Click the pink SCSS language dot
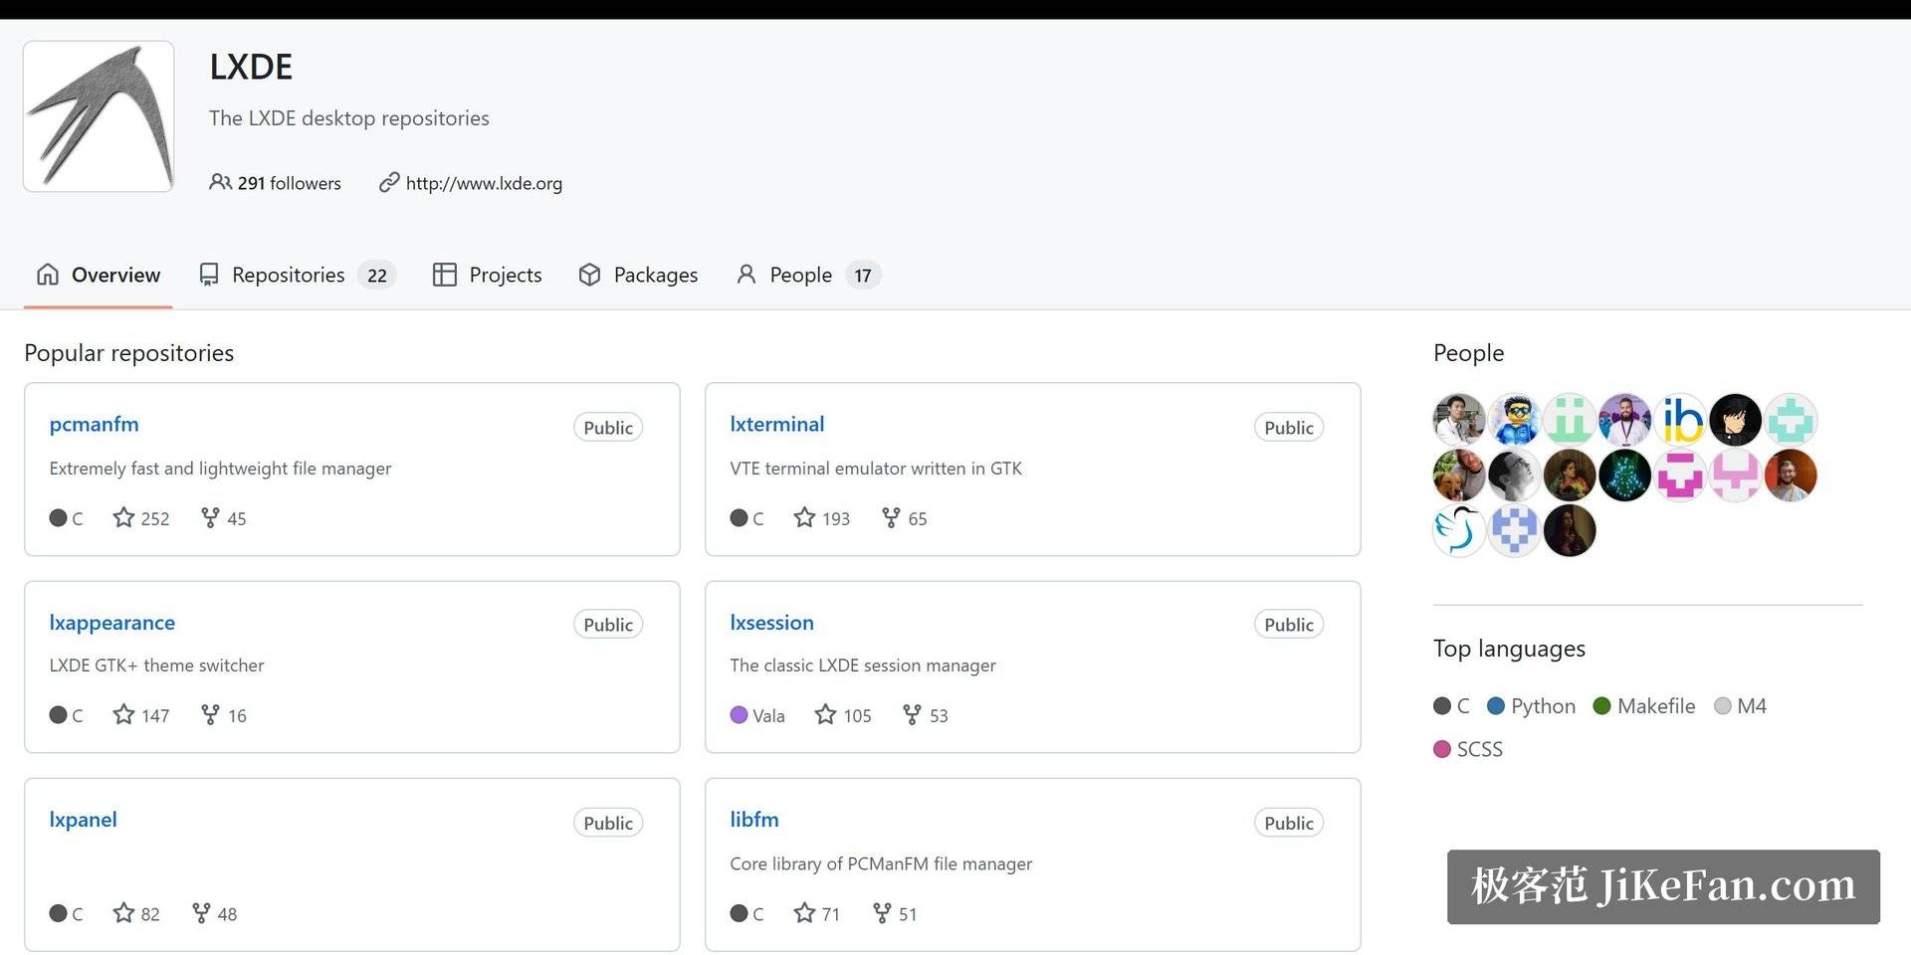Screen dimensions: 1911x955 [1442, 749]
